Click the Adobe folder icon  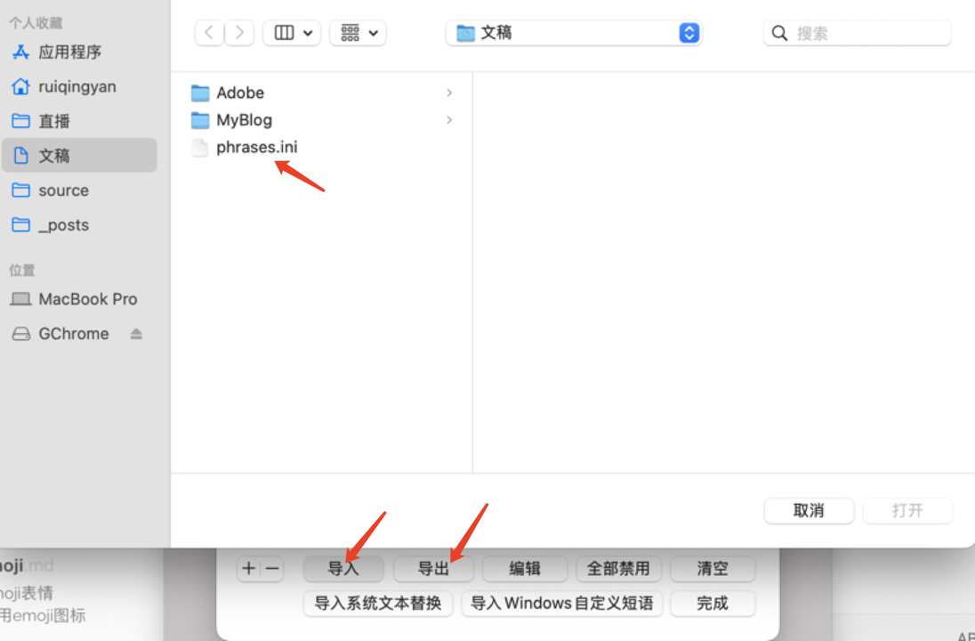click(200, 93)
